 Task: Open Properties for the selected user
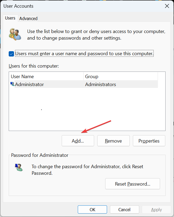pos(149,141)
